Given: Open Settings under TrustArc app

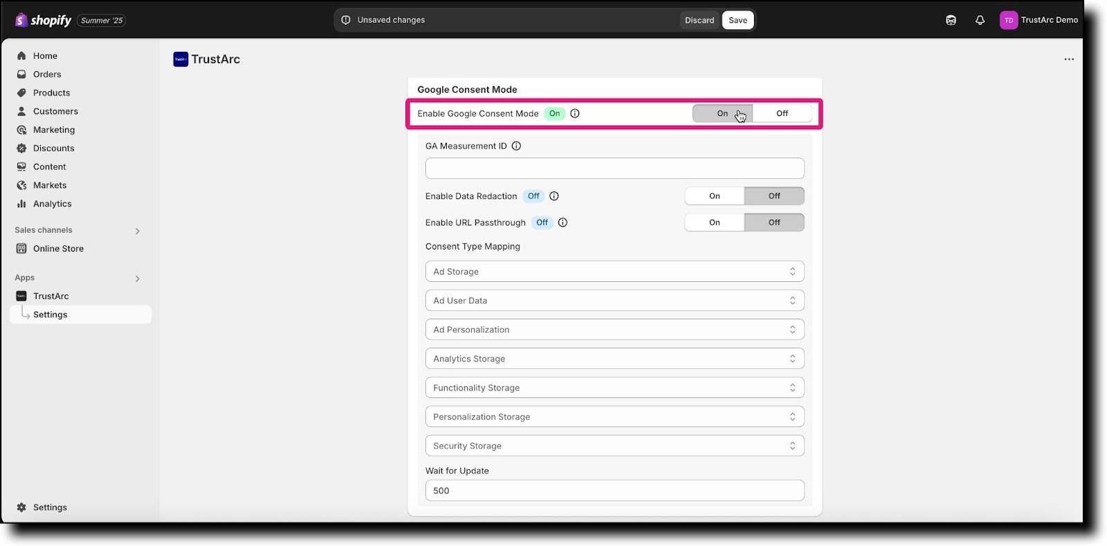Looking at the screenshot, I should tap(80, 314).
